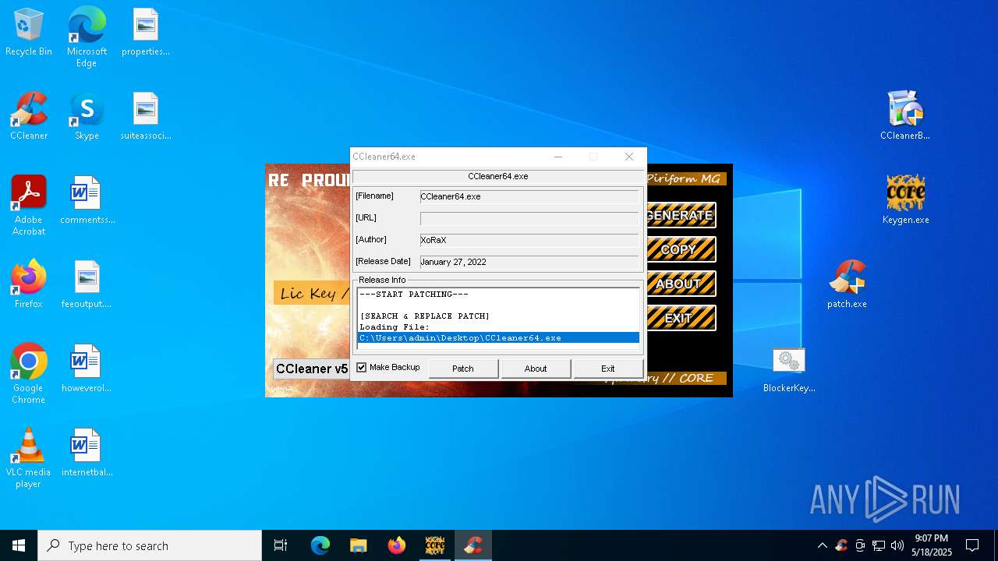The image size is (998, 561).
Task: Open Task View on the taskbar
Action: tap(281, 545)
